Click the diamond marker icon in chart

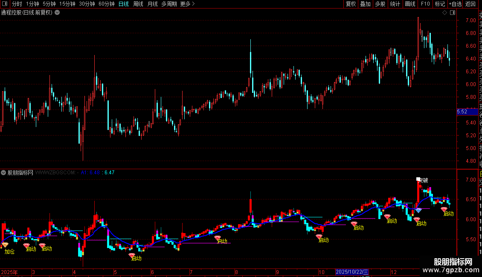(444, 13)
